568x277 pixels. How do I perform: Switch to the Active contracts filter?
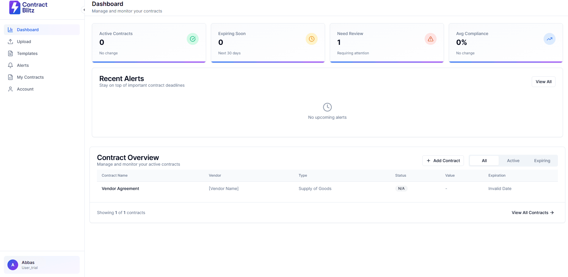(x=513, y=160)
